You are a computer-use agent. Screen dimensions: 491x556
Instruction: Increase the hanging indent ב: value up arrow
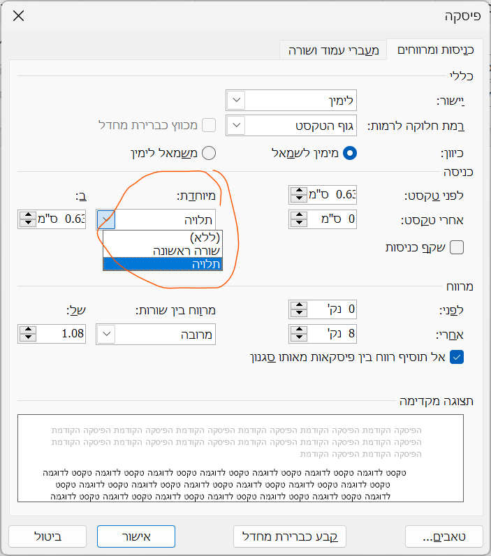27,216
